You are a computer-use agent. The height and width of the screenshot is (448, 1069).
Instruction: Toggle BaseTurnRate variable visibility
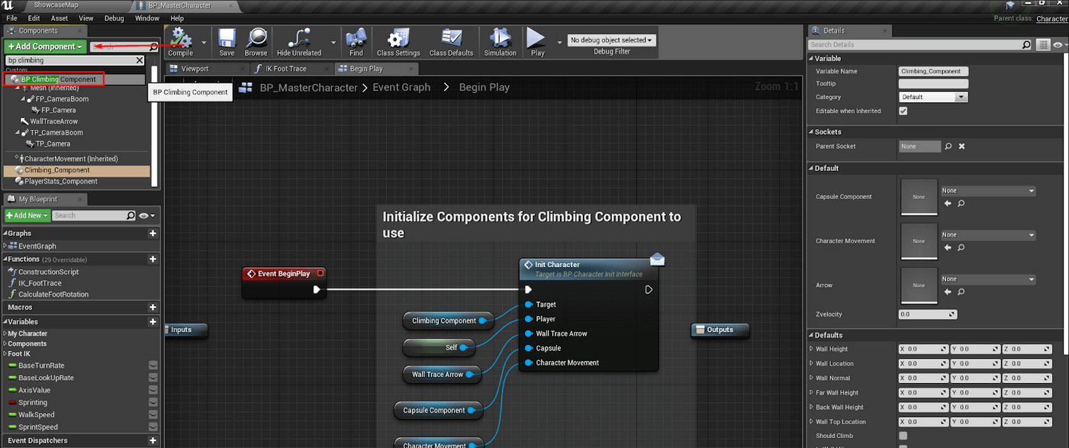(153, 366)
